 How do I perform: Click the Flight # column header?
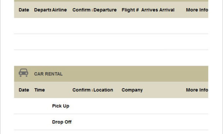click(x=130, y=10)
